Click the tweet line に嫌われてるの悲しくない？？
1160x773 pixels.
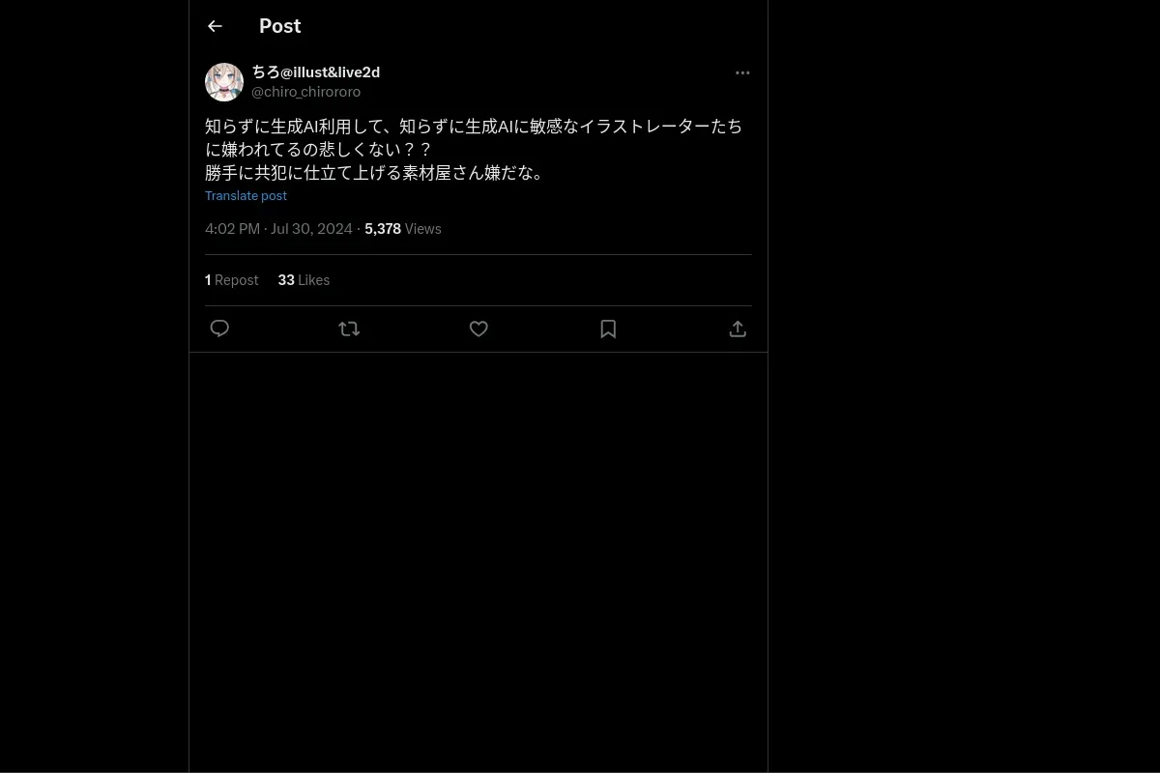319,150
